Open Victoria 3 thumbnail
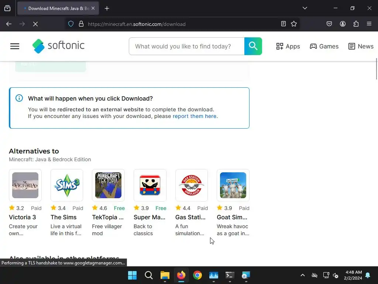 pyautogui.click(x=25, y=185)
